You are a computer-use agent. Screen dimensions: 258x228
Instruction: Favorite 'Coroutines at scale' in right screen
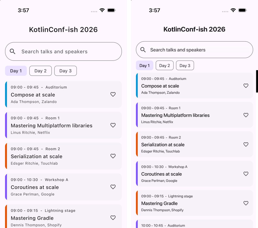click(x=246, y=174)
